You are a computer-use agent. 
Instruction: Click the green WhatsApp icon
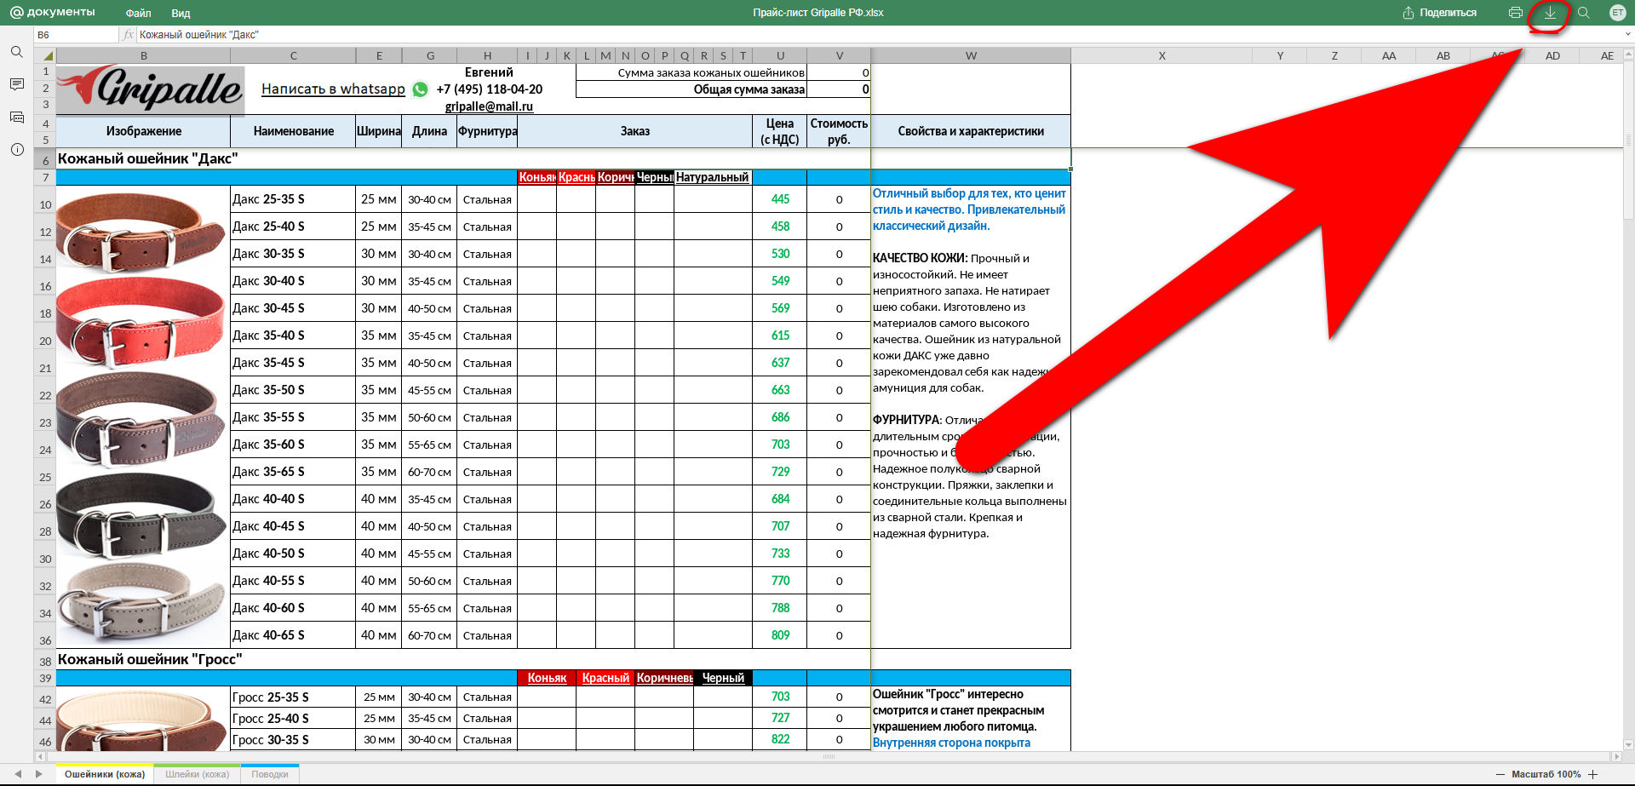coord(420,89)
